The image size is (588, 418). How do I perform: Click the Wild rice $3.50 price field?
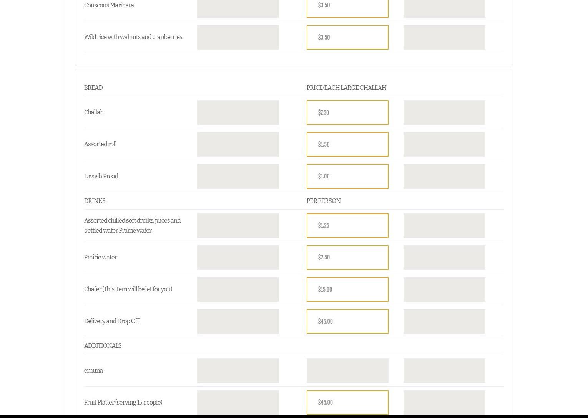tap(347, 37)
